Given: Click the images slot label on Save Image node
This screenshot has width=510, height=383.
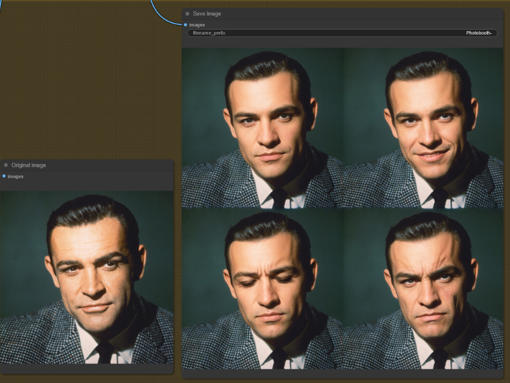Looking at the screenshot, I should point(196,24).
